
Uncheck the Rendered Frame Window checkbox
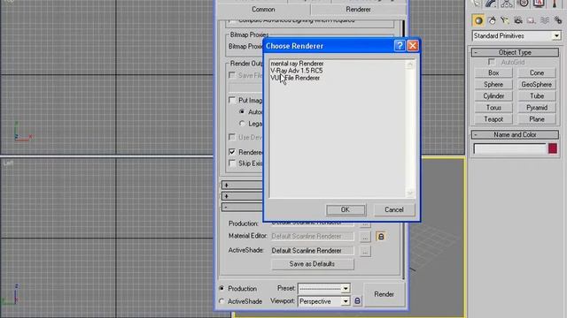[x=232, y=152]
